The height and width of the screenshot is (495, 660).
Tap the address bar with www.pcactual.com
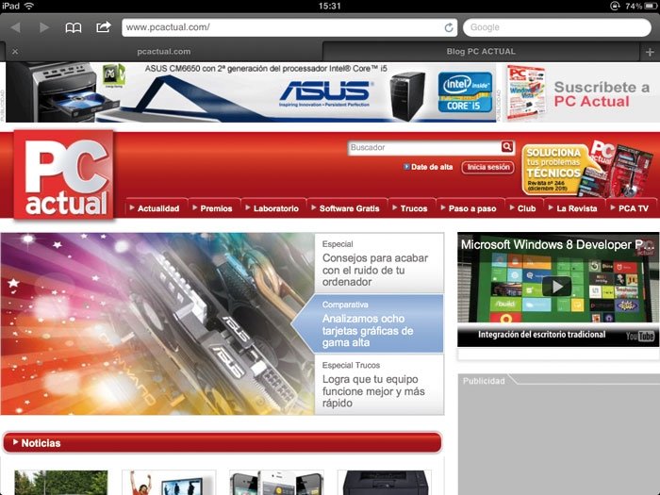(x=289, y=27)
